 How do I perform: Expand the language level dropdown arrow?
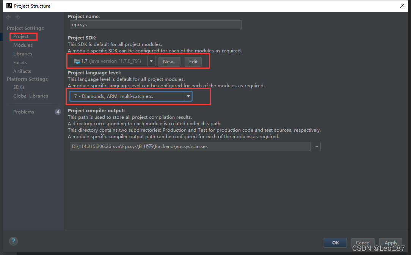click(x=188, y=96)
